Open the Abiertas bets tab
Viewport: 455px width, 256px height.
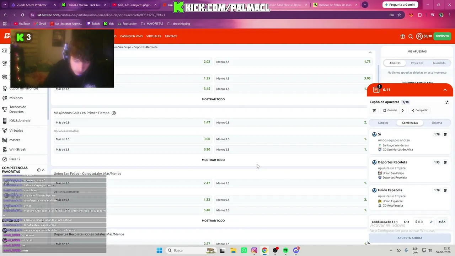pos(395,63)
